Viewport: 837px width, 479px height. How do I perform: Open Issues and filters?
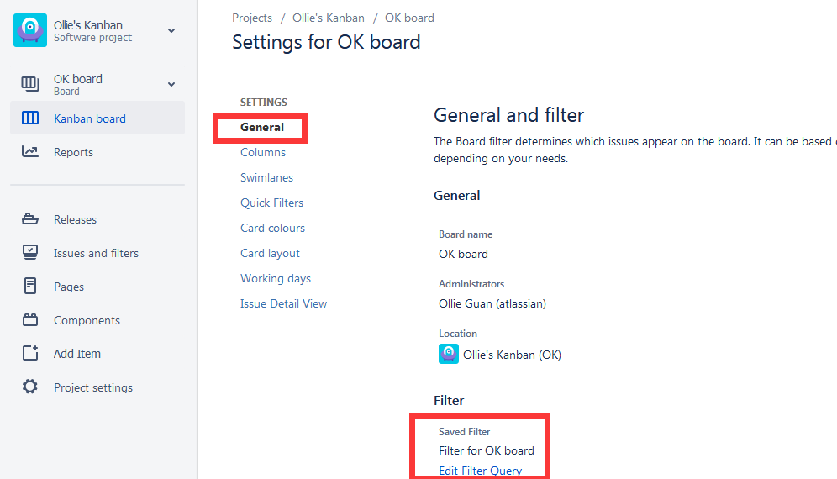tap(97, 253)
